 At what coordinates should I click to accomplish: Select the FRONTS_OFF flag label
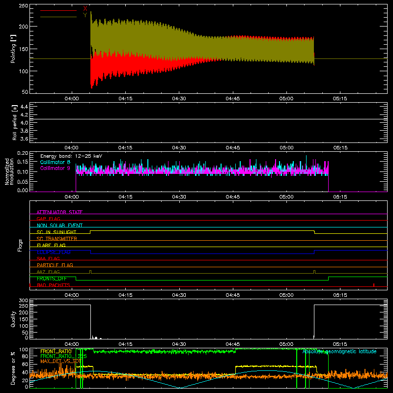tap(52, 279)
